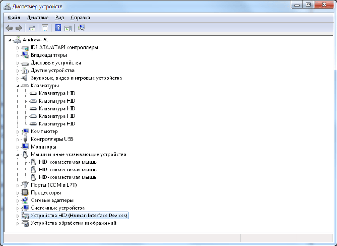Click the Клавиатуры category keyboard icon
337x246 pixels.
[x=25, y=86]
